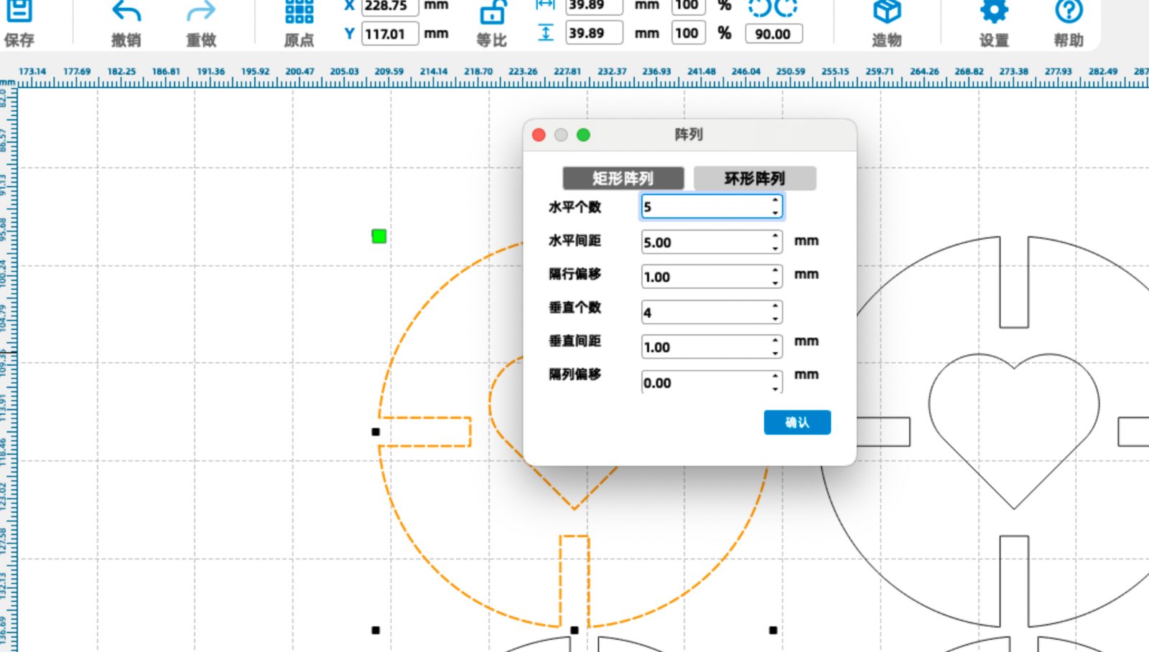Click the upper 39.89 width field
This screenshot has width=1149, height=652.
tap(594, 6)
